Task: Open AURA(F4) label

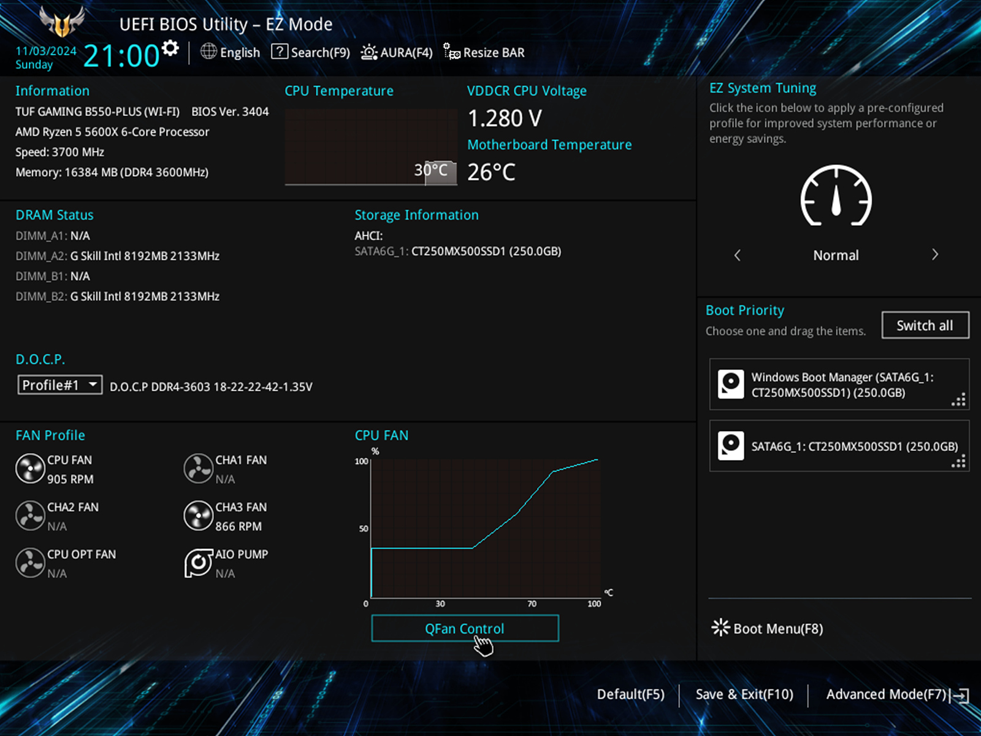Action: click(x=407, y=53)
